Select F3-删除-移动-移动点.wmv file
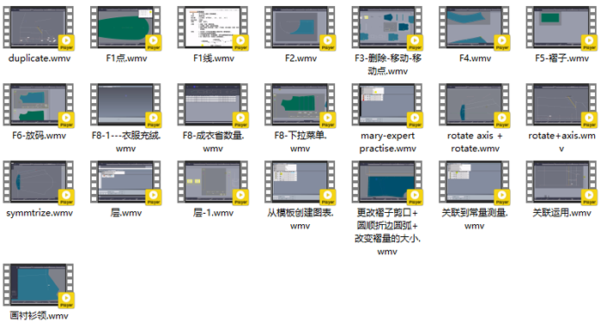The height and width of the screenshot is (328, 601). 387,27
